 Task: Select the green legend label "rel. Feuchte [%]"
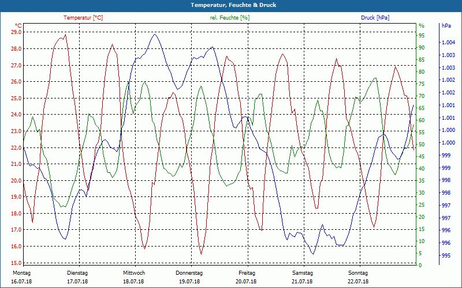(x=229, y=18)
